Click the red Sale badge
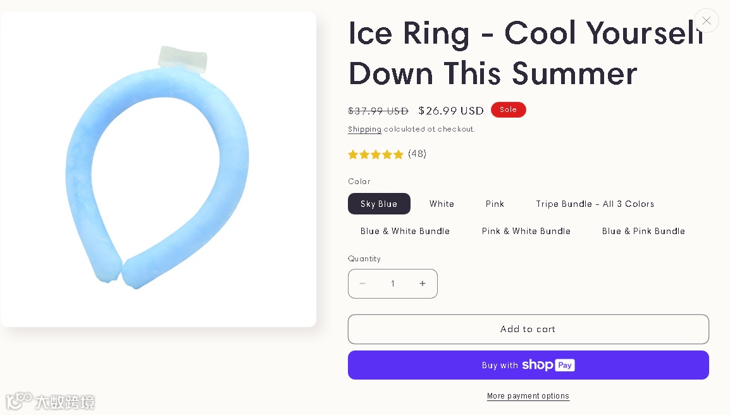The width and height of the screenshot is (730, 415). coord(509,109)
